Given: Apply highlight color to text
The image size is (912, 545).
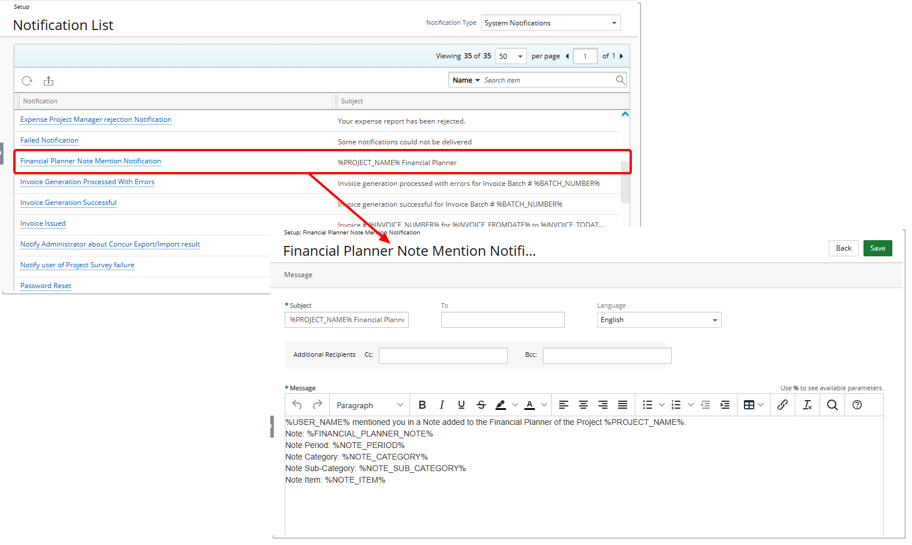Looking at the screenshot, I should pyautogui.click(x=501, y=405).
